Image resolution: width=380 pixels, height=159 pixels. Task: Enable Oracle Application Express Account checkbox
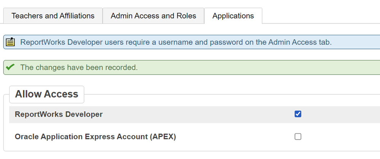pyautogui.click(x=298, y=136)
